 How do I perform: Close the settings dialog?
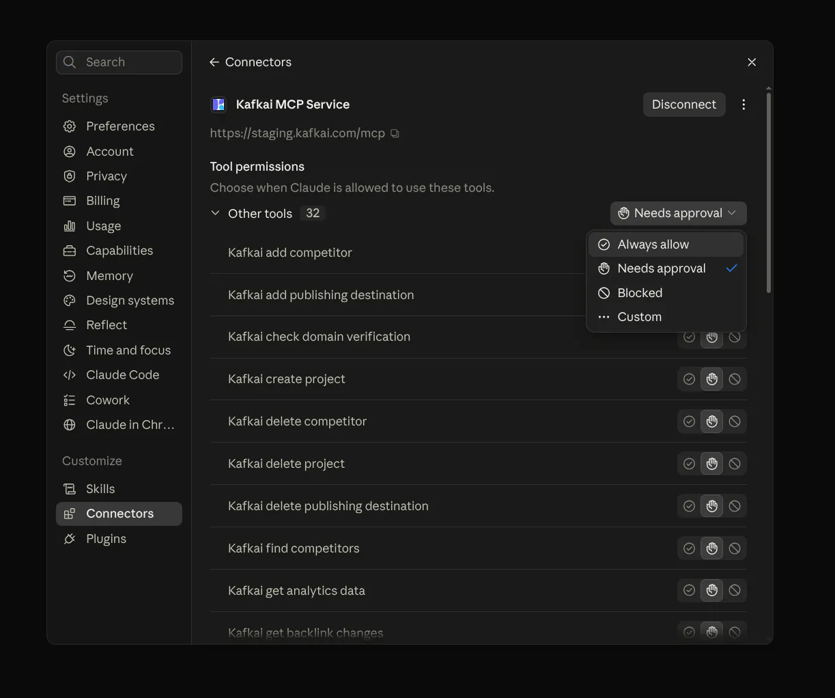click(752, 62)
